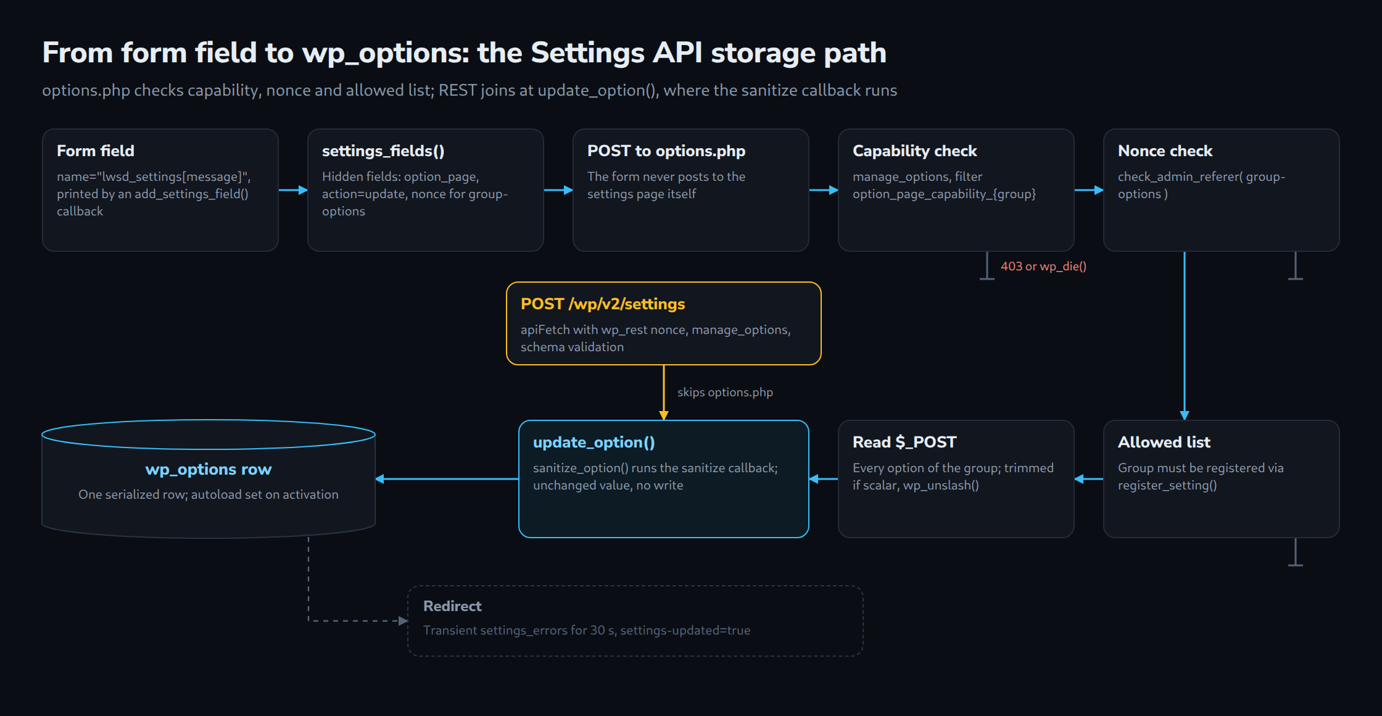Click the settings_fields() box
1382x716 pixels.
tap(426, 190)
